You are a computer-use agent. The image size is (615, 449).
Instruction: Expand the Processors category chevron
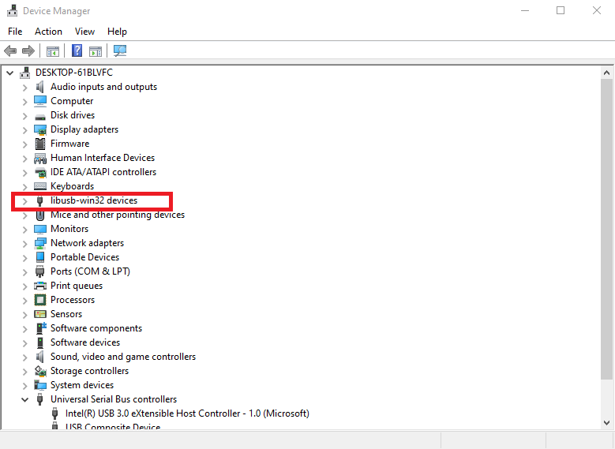click(24, 301)
